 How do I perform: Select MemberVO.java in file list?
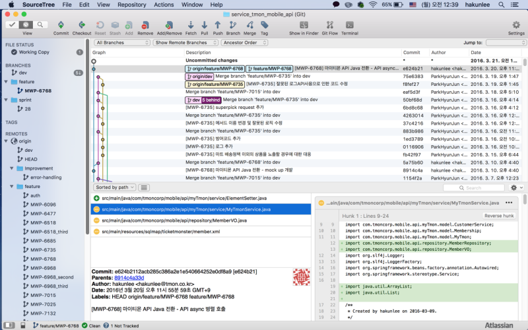coord(201,220)
